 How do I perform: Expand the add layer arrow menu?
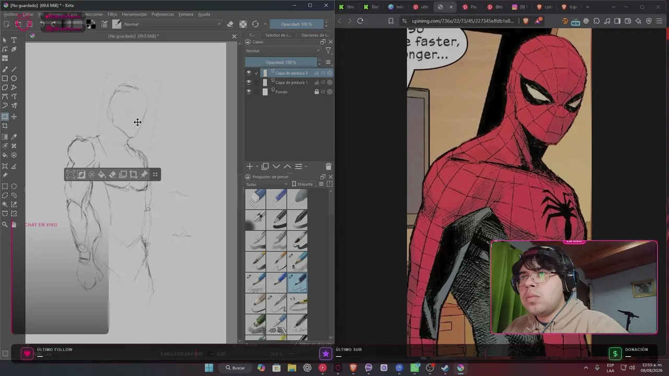coord(257,167)
